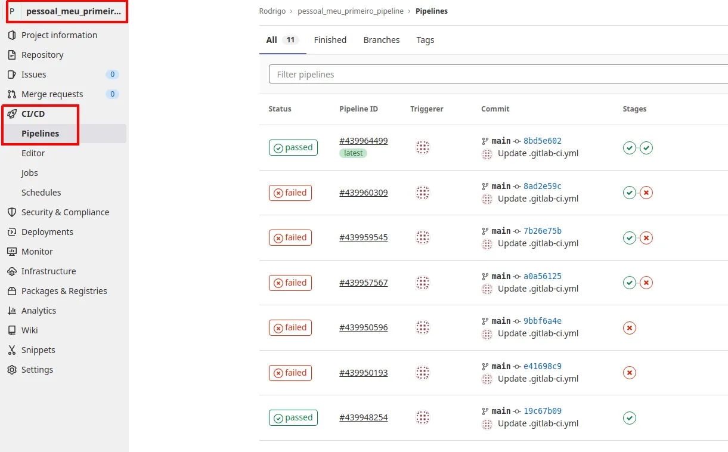Open pipeline #439960309 link

point(364,193)
